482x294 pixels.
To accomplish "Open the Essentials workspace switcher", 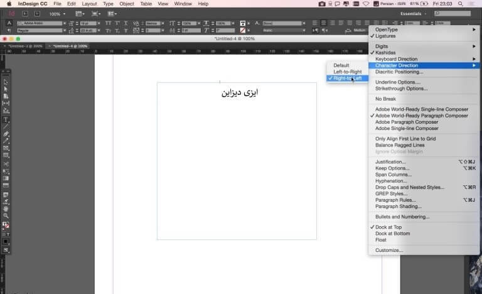I will click(x=414, y=14).
